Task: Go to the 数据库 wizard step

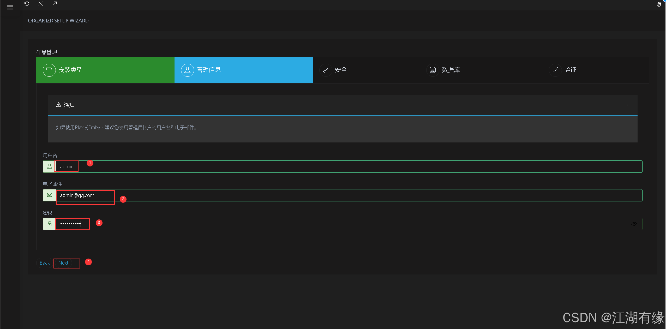Action: pyautogui.click(x=451, y=70)
